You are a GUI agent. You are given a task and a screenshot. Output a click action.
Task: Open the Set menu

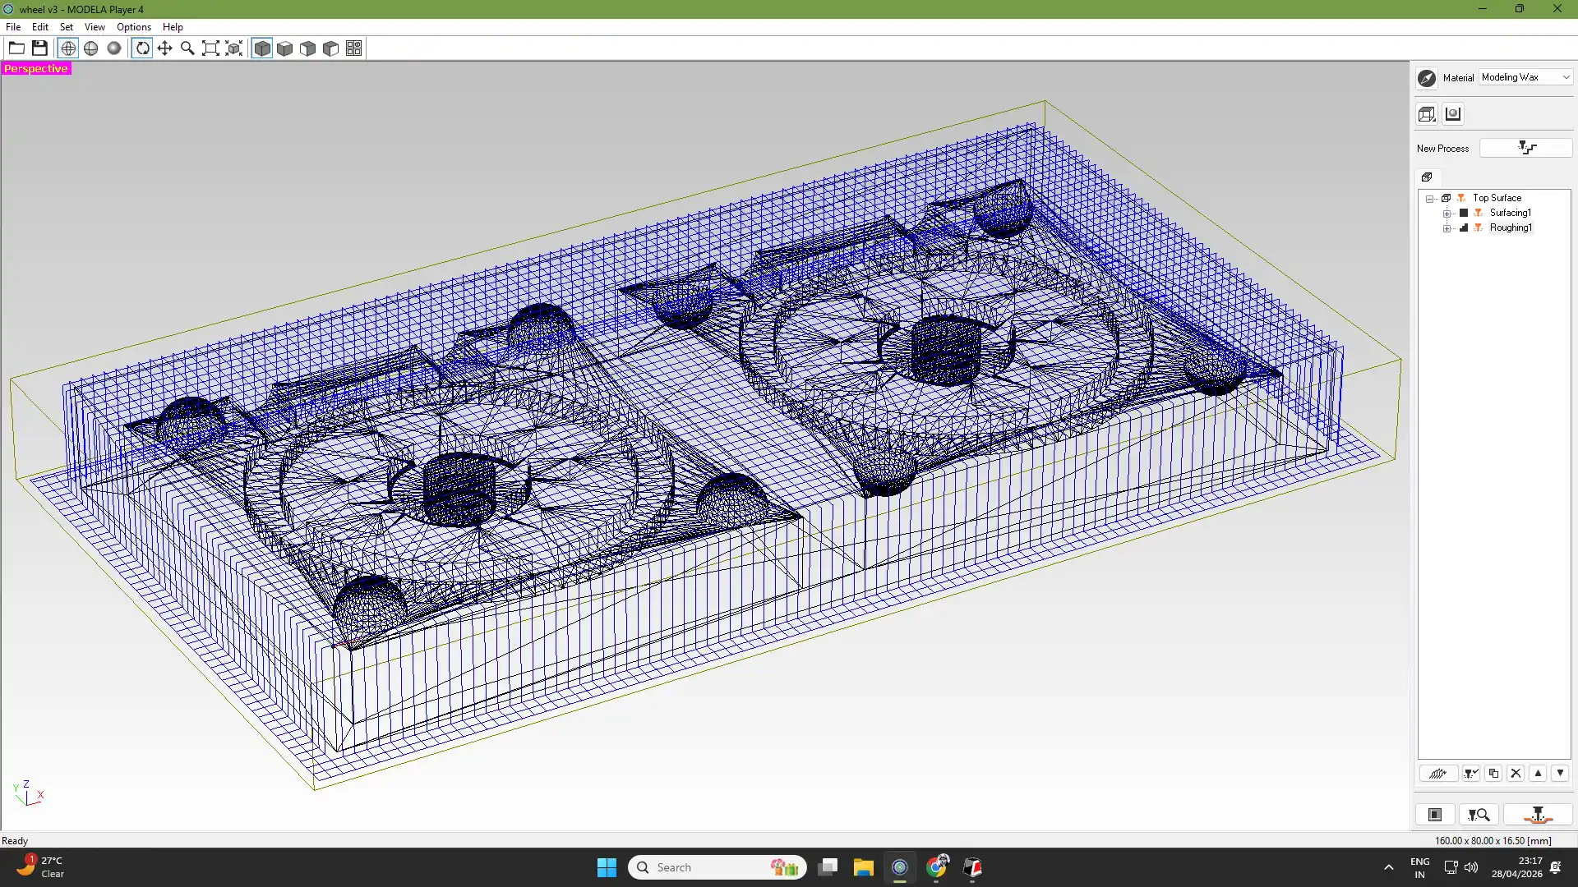pyautogui.click(x=67, y=27)
